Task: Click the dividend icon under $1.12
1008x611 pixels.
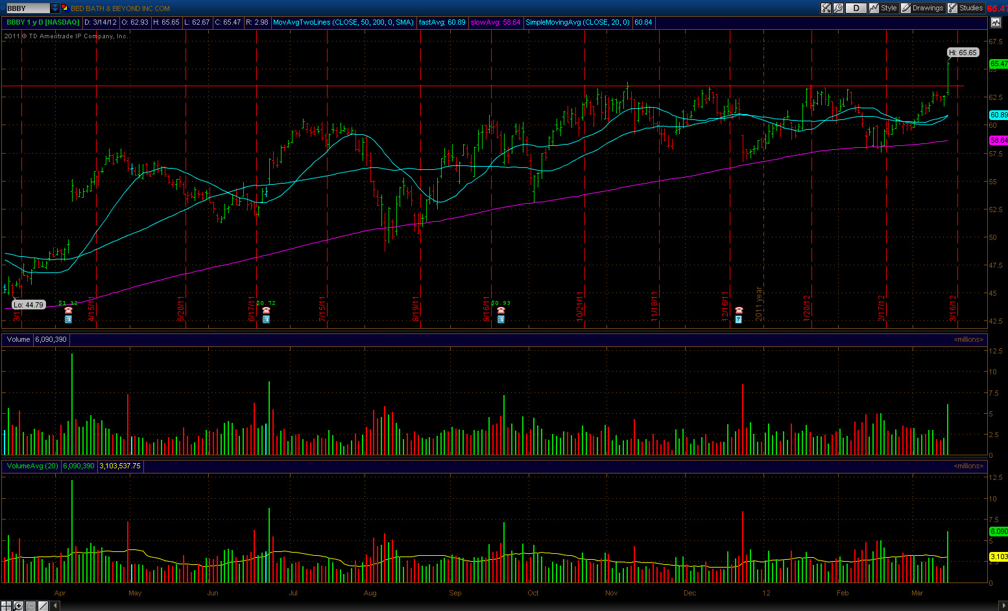Action: (x=68, y=319)
